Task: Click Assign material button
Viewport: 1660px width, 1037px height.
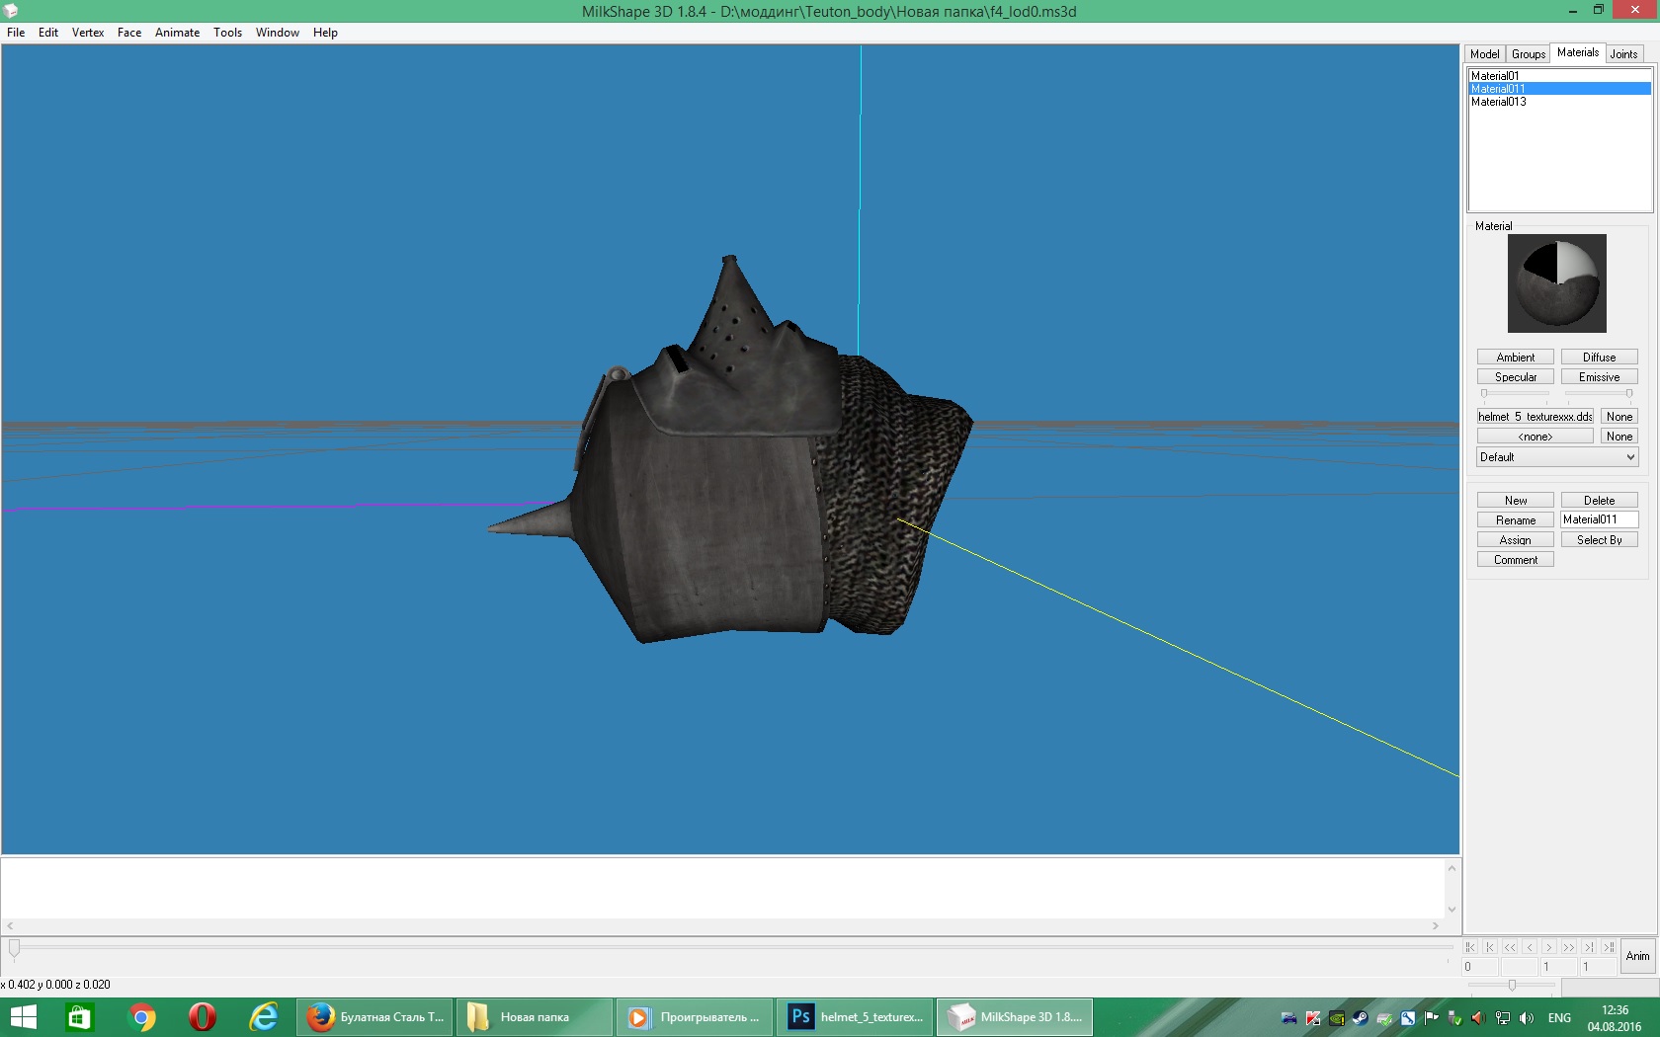Action: click(1516, 540)
